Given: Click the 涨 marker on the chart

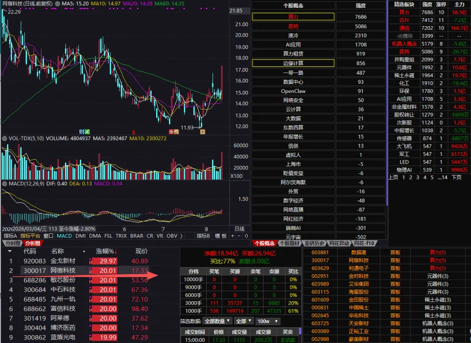Looking at the screenshot, I should point(171,132).
